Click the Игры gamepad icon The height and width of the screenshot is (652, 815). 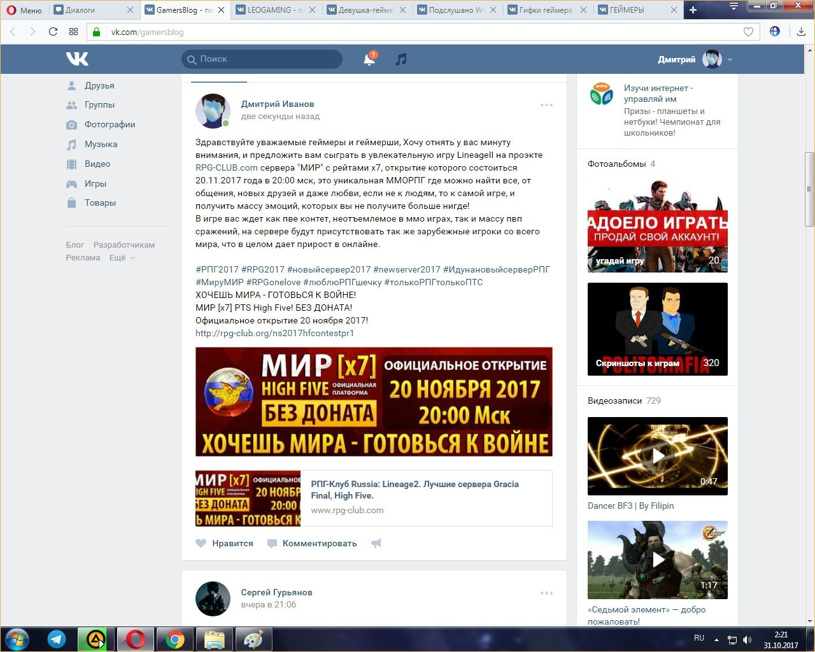[72, 184]
